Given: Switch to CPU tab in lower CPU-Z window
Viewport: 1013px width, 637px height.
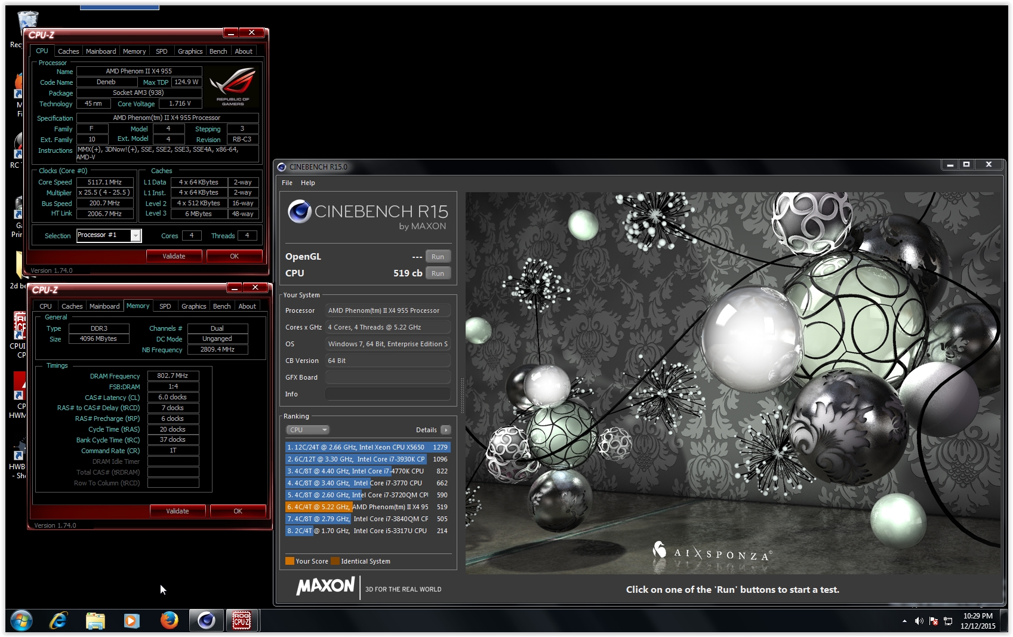Looking at the screenshot, I should click(45, 306).
